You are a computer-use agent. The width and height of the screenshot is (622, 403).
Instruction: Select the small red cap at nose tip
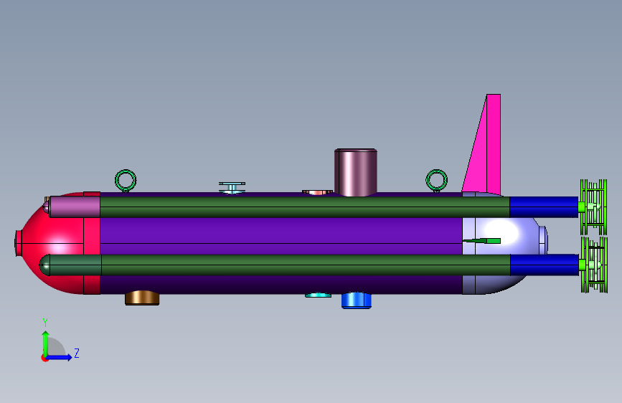click(18, 243)
